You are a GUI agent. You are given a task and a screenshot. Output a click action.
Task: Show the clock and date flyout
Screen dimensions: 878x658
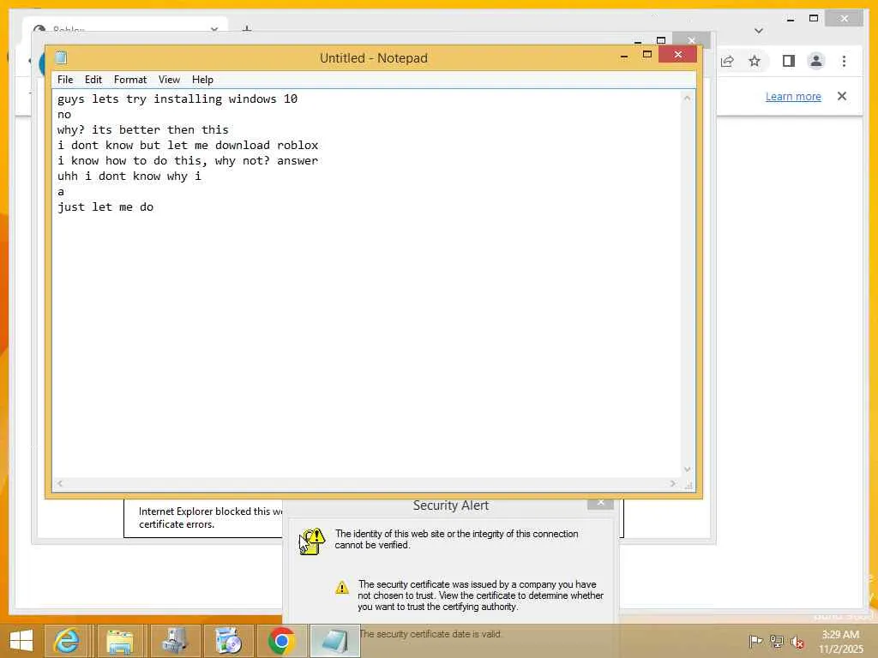[x=840, y=642]
